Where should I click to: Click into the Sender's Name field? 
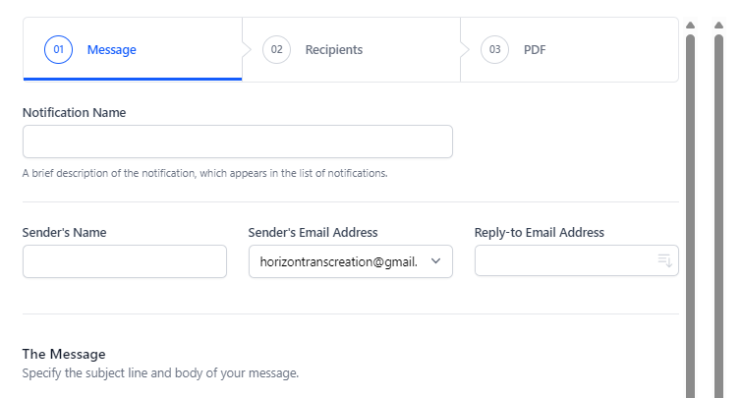tap(125, 261)
